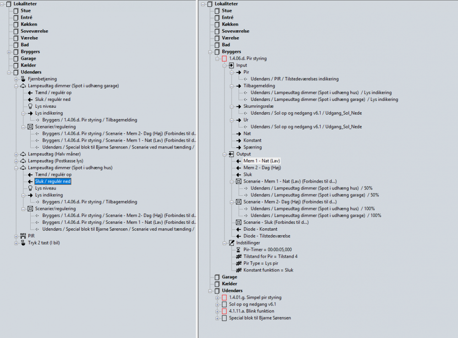This screenshot has height=338, width=458.
Task: Click the Fjernbetjening remote control icon
Action: point(23,79)
